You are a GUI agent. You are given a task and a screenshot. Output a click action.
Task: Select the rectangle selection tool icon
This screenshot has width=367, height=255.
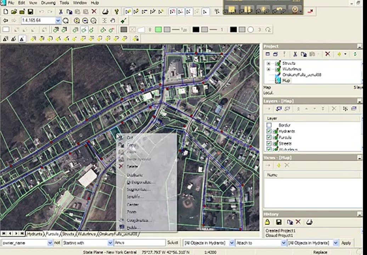6,30
